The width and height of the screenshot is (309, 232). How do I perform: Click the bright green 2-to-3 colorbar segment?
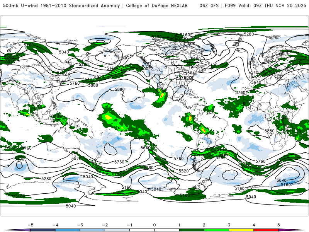216,230
